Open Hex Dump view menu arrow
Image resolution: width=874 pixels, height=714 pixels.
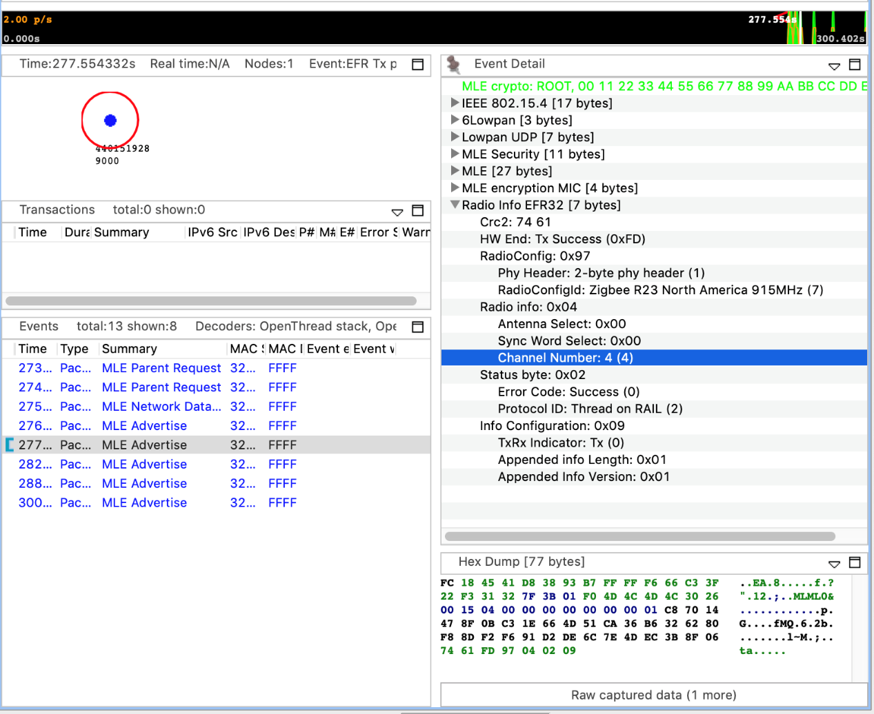[x=834, y=564]
